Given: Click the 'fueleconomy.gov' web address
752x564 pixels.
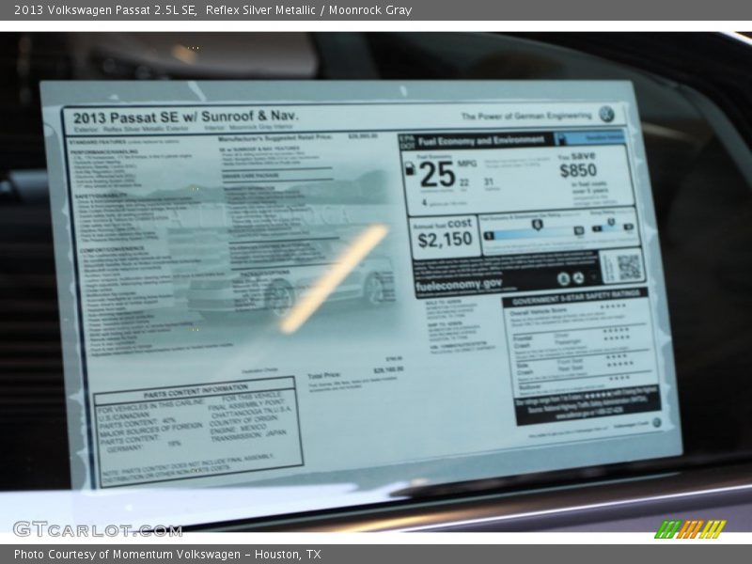Looking at the screenshot, I should [x=459, y=285].
